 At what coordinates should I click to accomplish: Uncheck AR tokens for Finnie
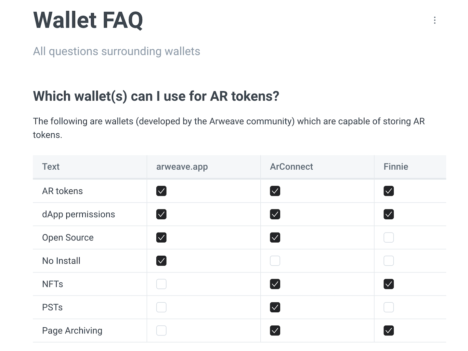389,191
